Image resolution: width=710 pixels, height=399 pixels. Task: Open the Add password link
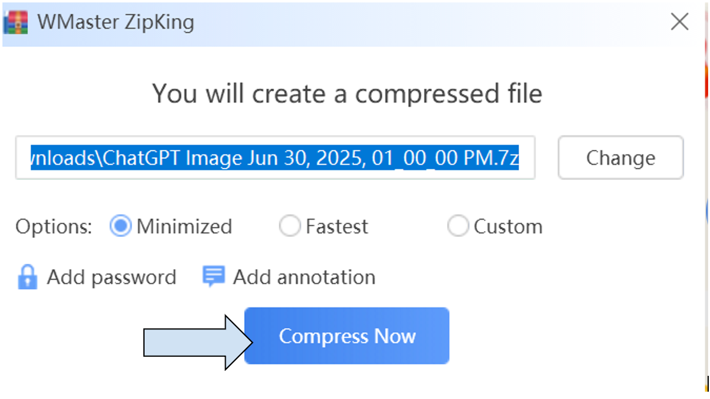[112, 278]
